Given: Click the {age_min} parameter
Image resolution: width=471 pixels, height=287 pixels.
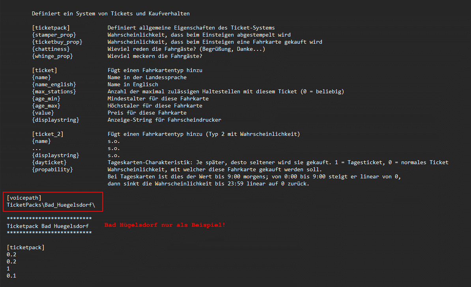Looking at the screenshot, I should click(46, 99).
